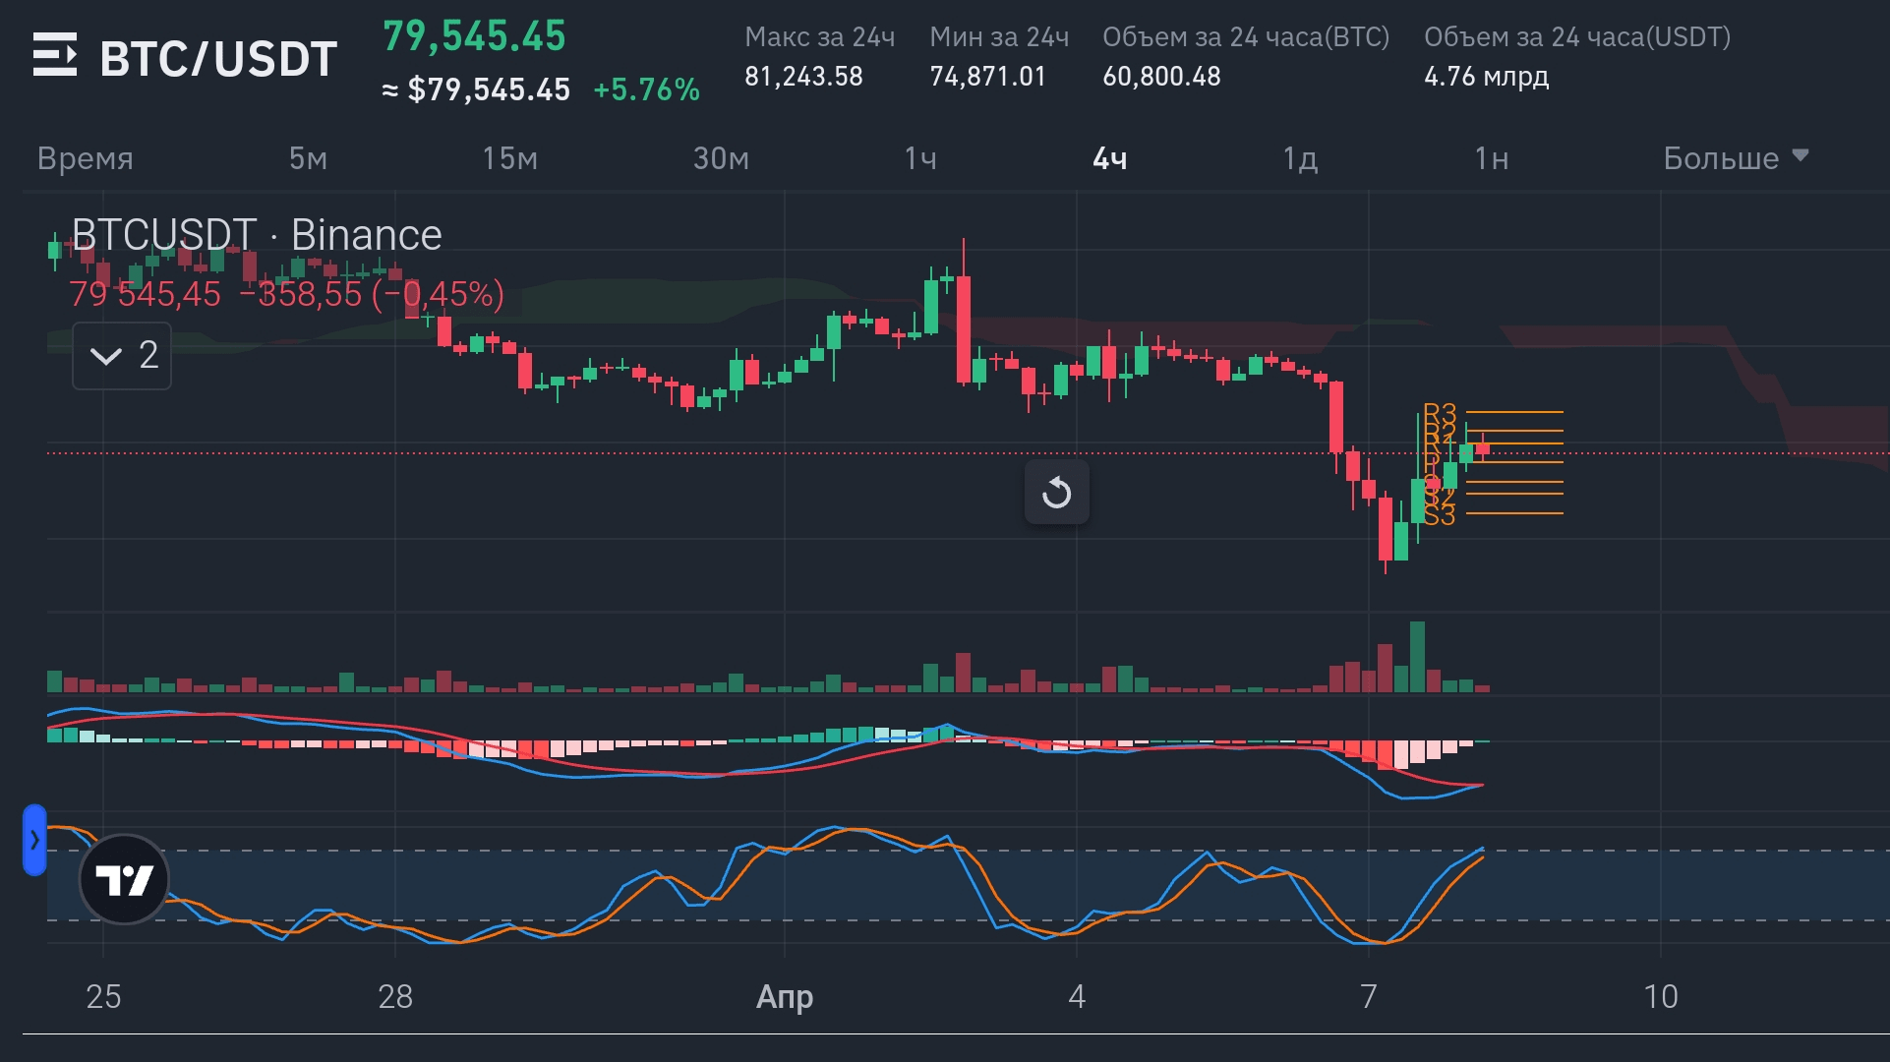
Task: Select the active 4ч timeframe
Action: coord(1109,158)
